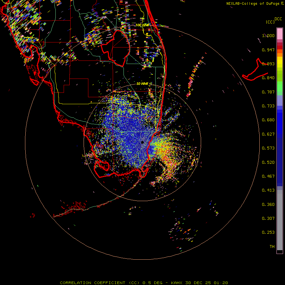
Task: Click the 0.5 DEG elevation text
Action: (152, 283)
